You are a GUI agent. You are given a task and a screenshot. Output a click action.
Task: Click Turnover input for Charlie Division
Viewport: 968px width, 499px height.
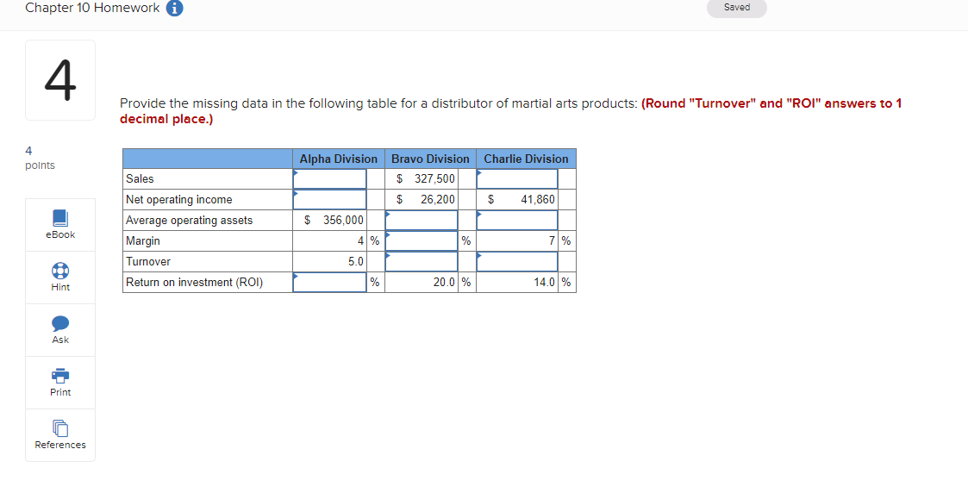[516, 261]
